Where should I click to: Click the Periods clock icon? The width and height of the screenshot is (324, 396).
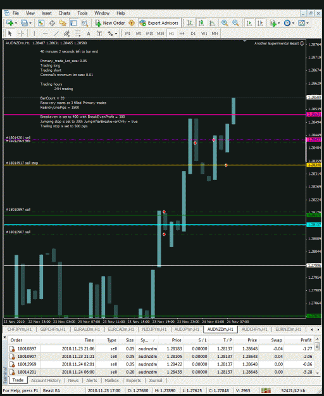pyautogui.click(x=287, y=23)
